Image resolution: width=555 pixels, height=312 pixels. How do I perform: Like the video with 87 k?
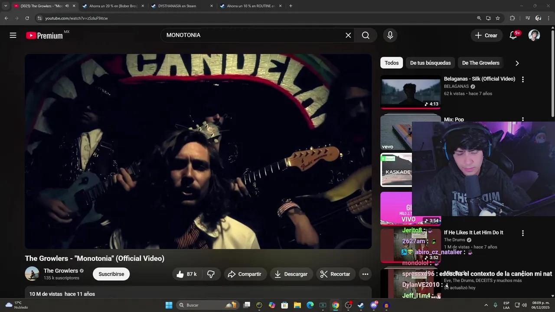pyautogui.click(x=186, y=274)
